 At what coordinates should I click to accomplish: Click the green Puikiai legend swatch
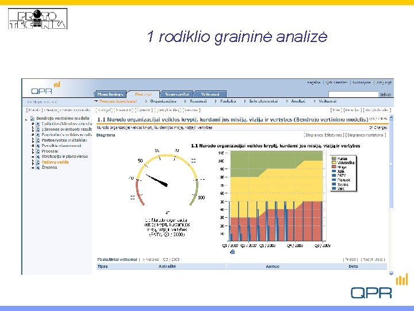coord(333,159)
